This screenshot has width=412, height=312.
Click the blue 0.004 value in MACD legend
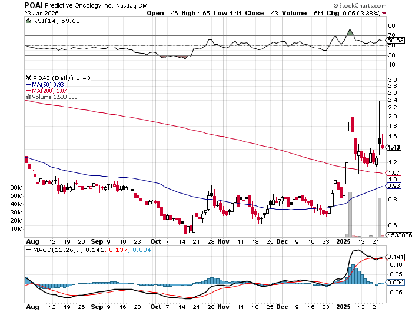[x=142, y=250]
